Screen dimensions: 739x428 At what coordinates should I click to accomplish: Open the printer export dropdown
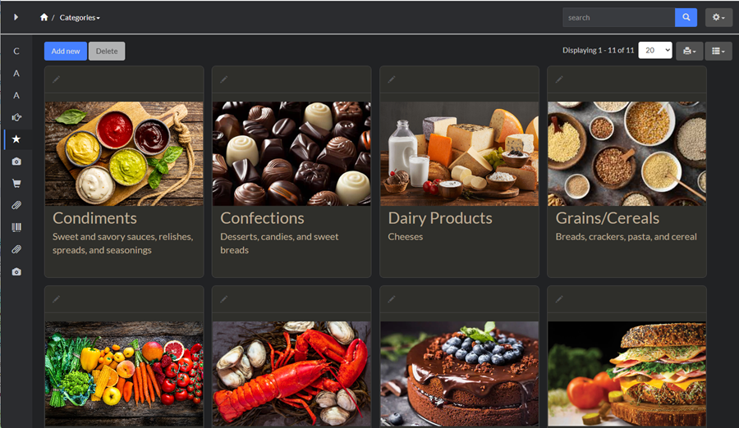[689, 51]
